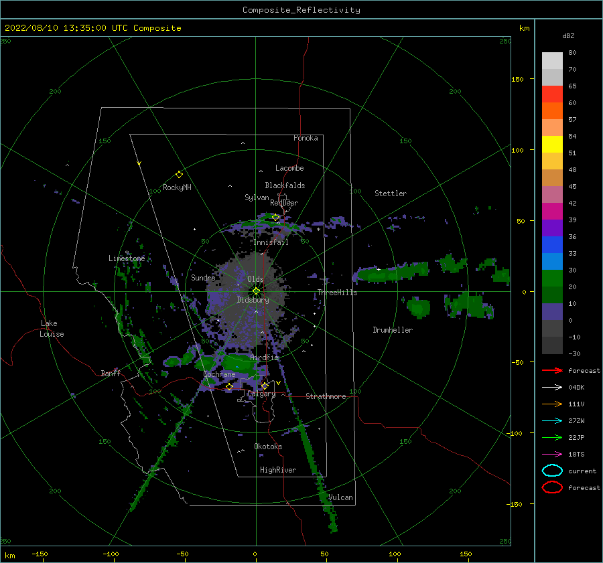Click the Drumheller city label
The height and width of the screenshot is (563, 603).
coord(393,330)
